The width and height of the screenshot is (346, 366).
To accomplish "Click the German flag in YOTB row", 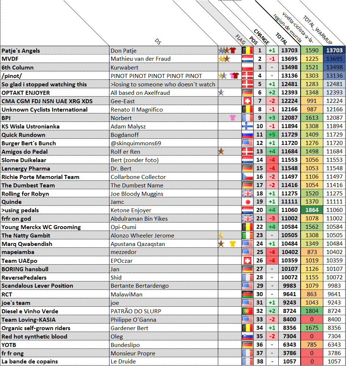I will pos(247,345).
